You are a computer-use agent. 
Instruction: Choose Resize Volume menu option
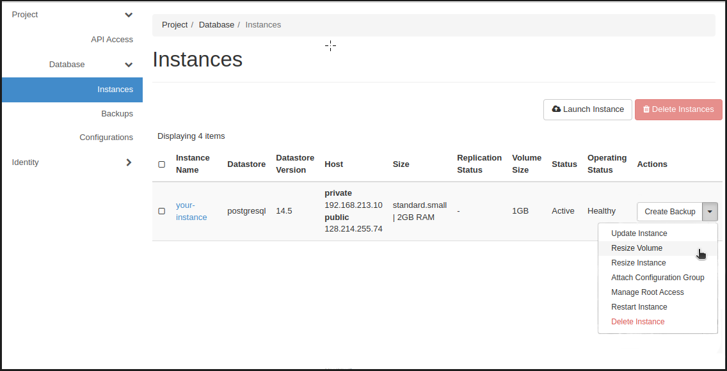pos(637,248)
